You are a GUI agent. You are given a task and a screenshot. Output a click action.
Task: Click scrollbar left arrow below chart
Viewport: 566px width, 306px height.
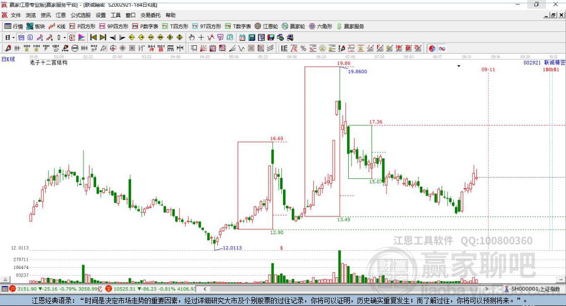[205, 289]
